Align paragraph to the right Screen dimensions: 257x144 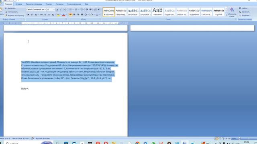(x=78, y=15)
